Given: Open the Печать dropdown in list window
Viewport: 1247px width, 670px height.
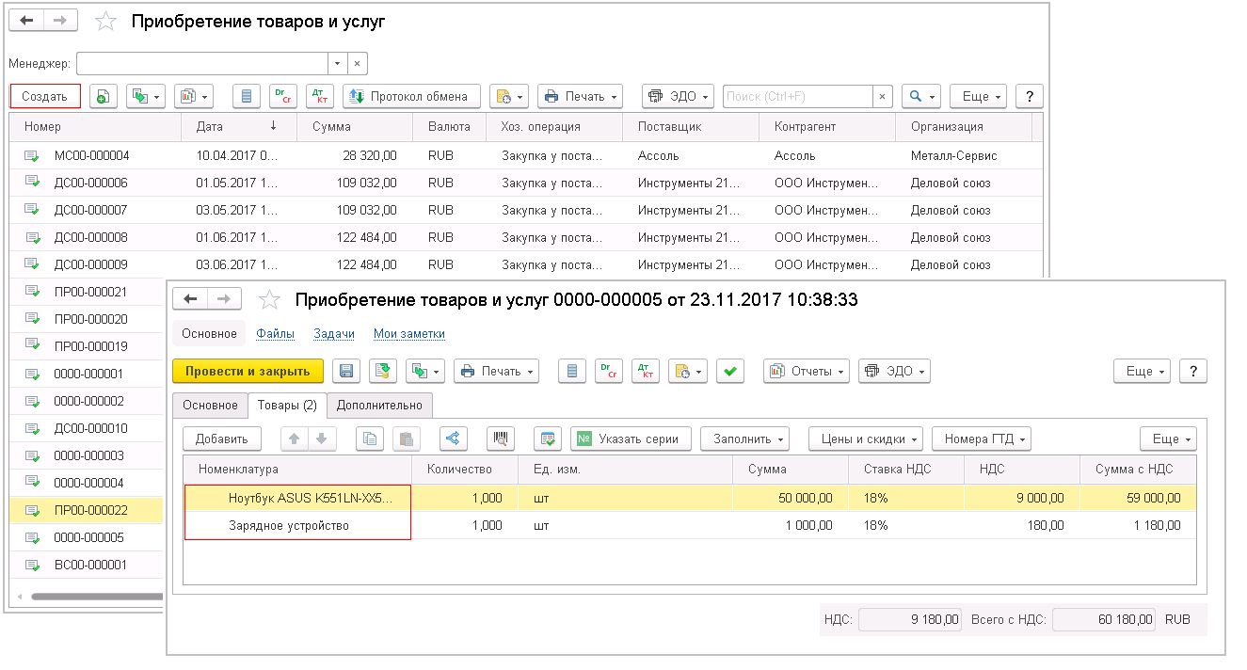Looking at the screenshot, I should pyautogui.click(x=580, y=96).
